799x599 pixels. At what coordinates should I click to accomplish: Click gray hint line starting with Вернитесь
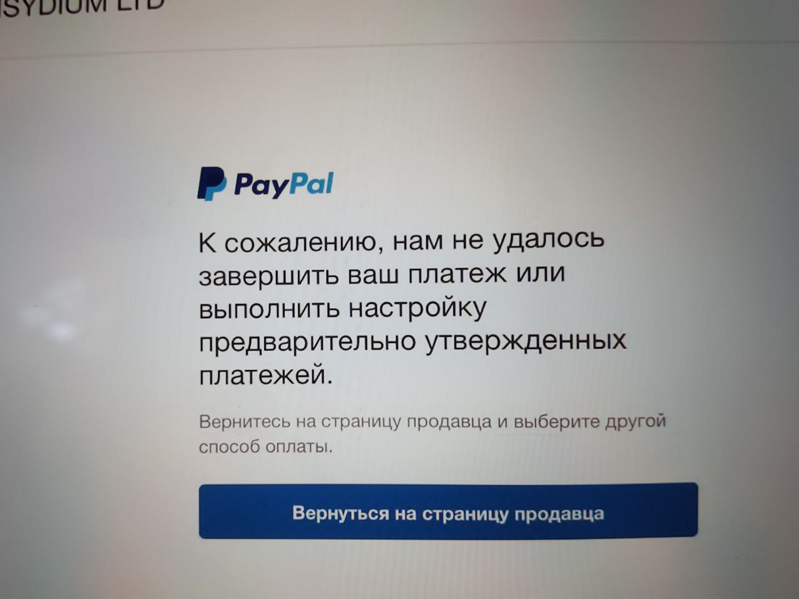[433, 422]
